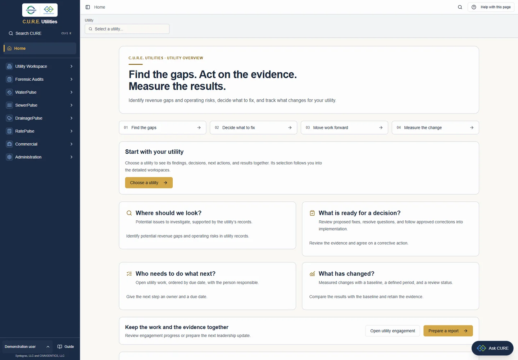Click 'Open utility engagement' button
Viewport: 518px width, 360px height.
click(x=392, y=331)
